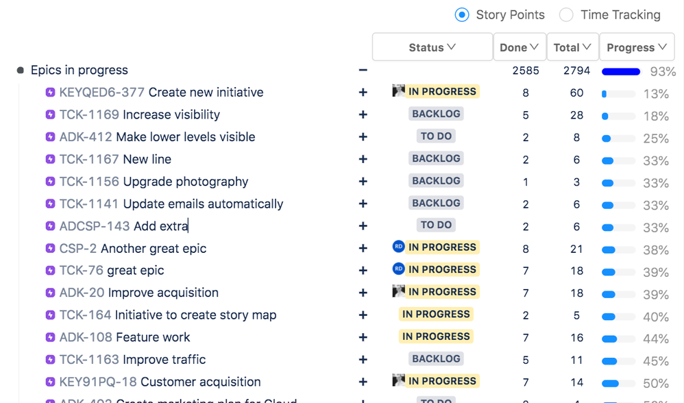Open the ADK-412 issue link

click(x=86, y=137)
